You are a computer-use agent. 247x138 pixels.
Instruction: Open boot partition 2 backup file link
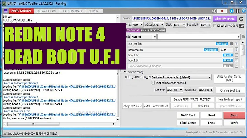pyautogui.click(x=67, y=100)
